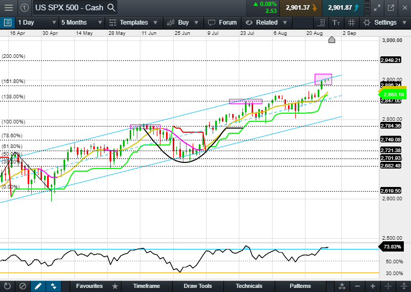Pop out chart into new window
This screenshot has width=411, height=292.
click(391, 8)
